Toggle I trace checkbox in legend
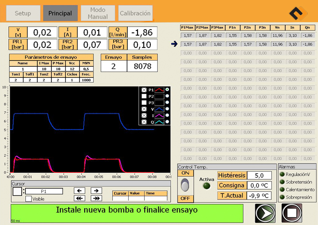 pyautogui.click(x=144, y=115)
